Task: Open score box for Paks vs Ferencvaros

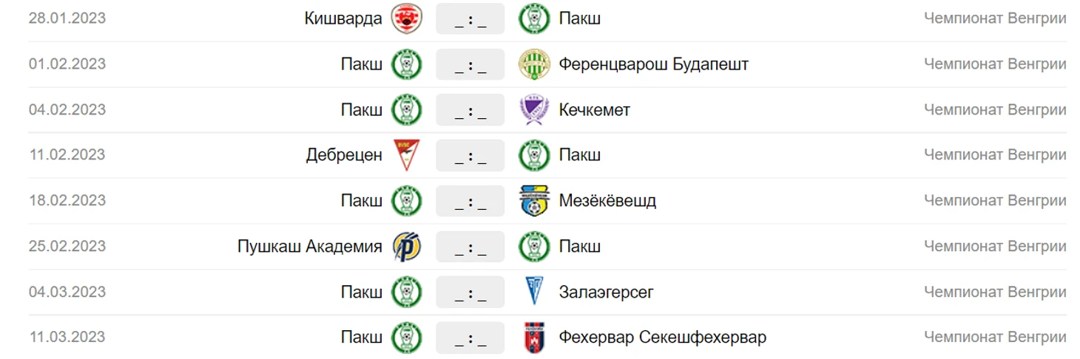Action: 470,64
